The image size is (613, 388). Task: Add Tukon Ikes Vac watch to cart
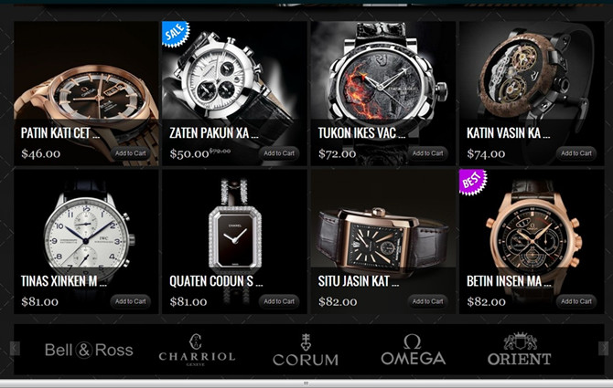tap(427, 153)
